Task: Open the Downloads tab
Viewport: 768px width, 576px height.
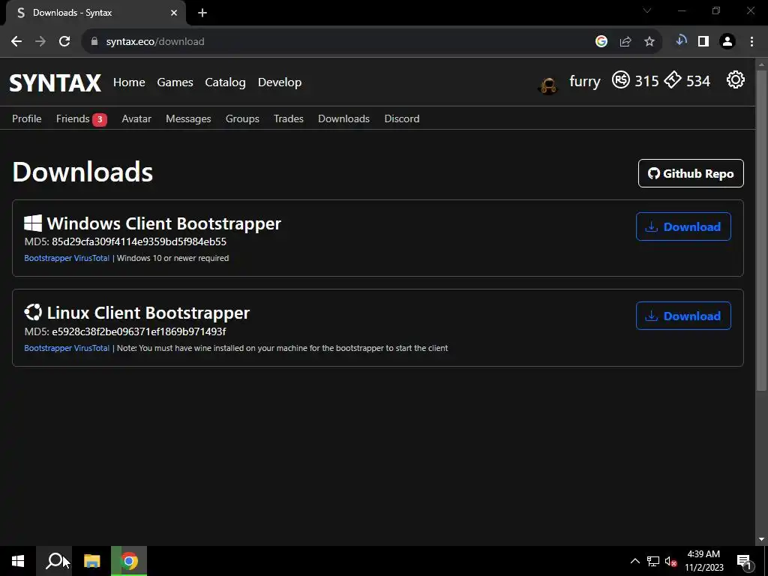Action: pyautogui.click(x=343, y=118)
